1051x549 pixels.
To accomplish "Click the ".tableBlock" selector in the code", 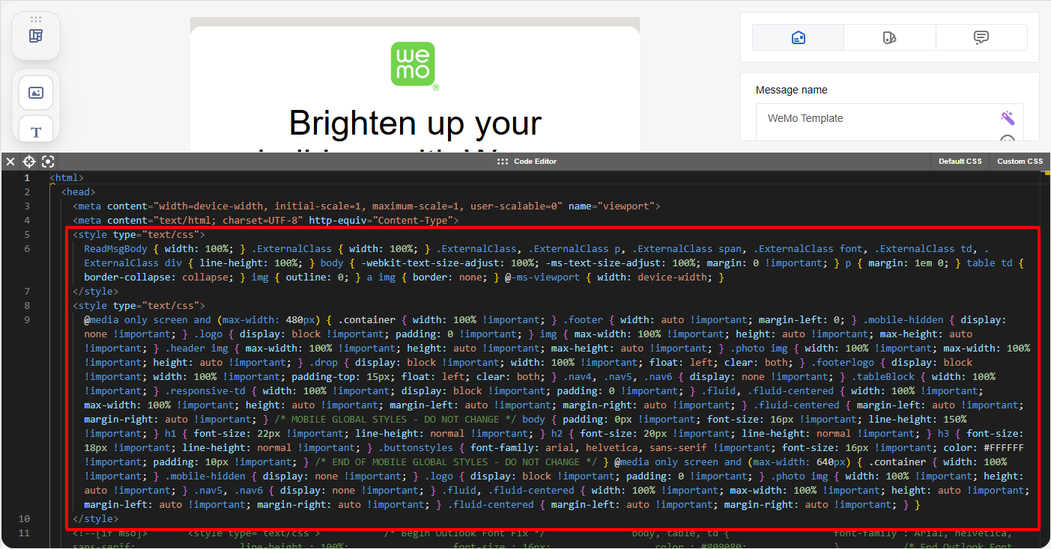I will coord(882,377).
